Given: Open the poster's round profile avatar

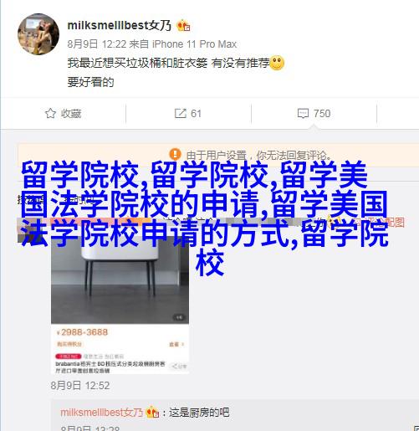Looking at the screenshot, I should (x=38, y=34).
